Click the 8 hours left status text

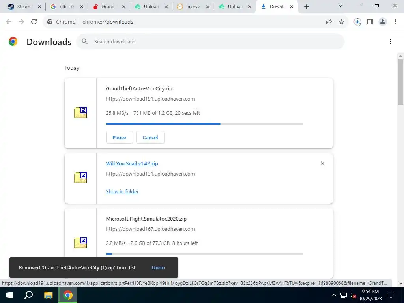click(185, 243)
